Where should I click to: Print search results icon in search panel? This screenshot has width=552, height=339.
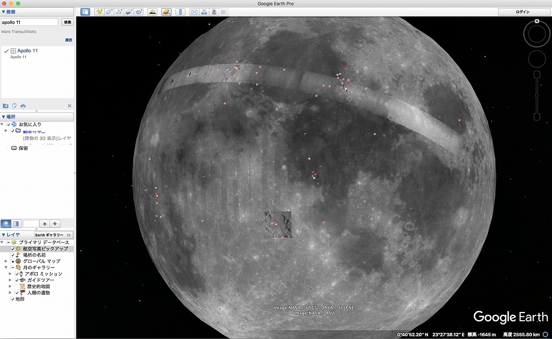pyautogui.click(x=23, y=106)
